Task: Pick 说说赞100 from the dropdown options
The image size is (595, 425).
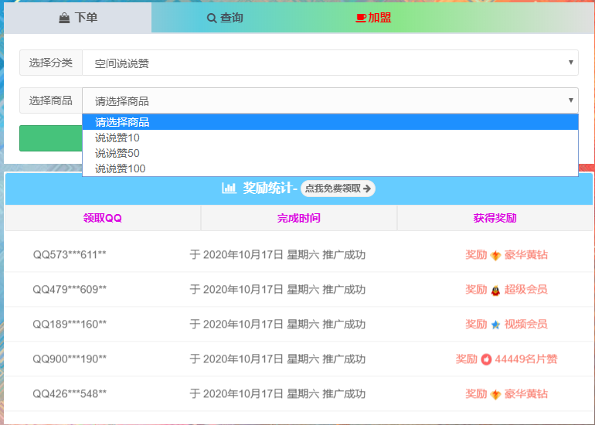Action: (x=120, y=168)
